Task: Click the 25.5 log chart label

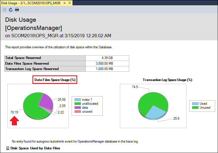Action: pos(176,119)
